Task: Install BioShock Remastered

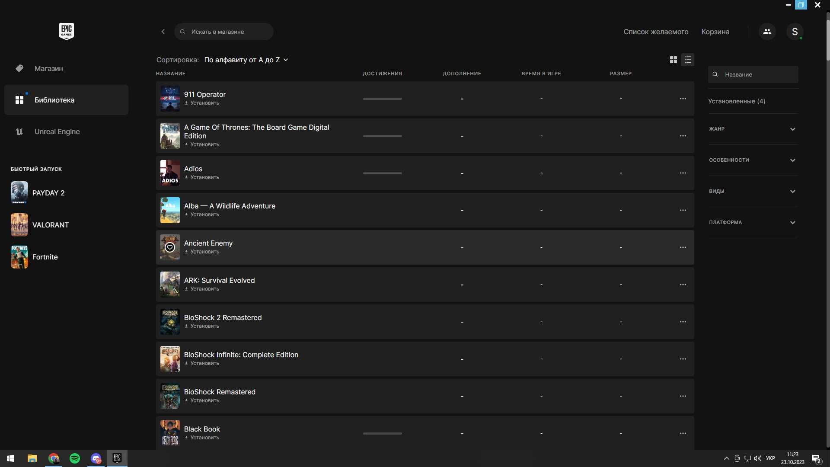Action: (x=202, y=400)
